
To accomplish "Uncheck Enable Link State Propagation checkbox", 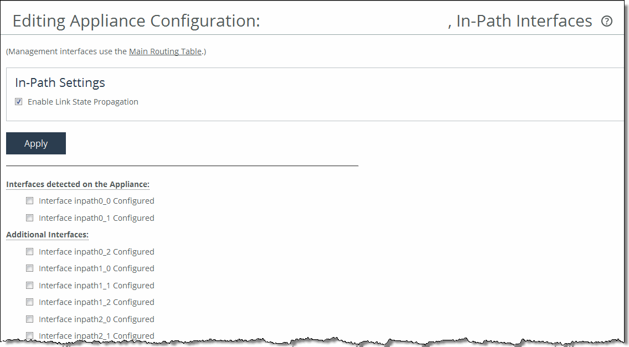I will [x=19, y=102].
